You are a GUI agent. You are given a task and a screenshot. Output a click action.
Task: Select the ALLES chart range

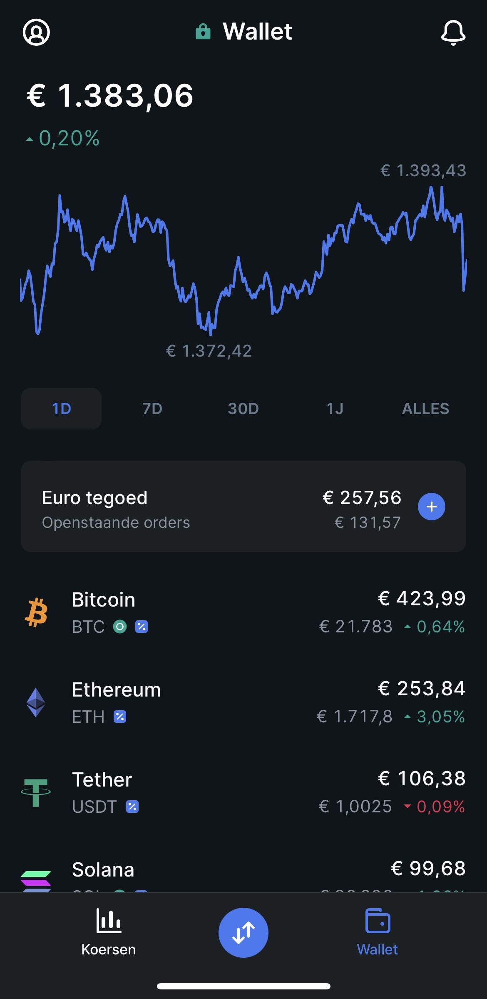tap(425, 409)
